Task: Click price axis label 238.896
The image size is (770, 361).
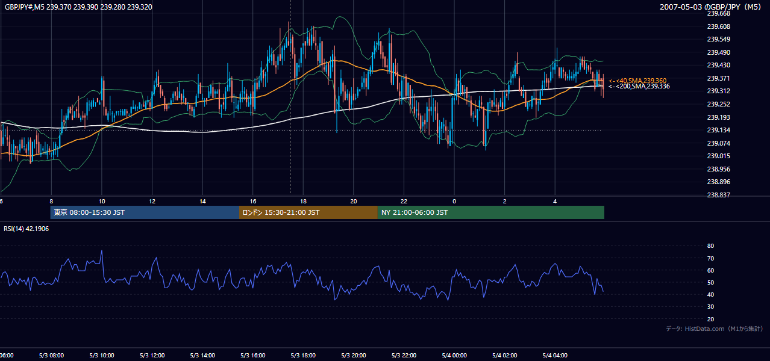Action: pyautogui.click(x=718, y=182)
